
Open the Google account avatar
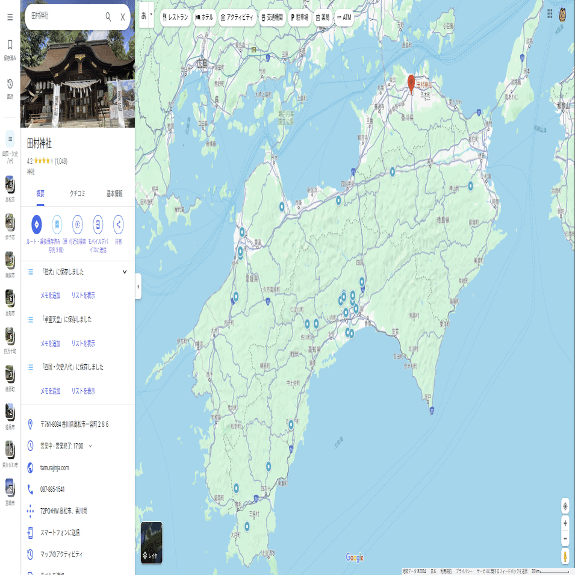click(x=562, y=14)
